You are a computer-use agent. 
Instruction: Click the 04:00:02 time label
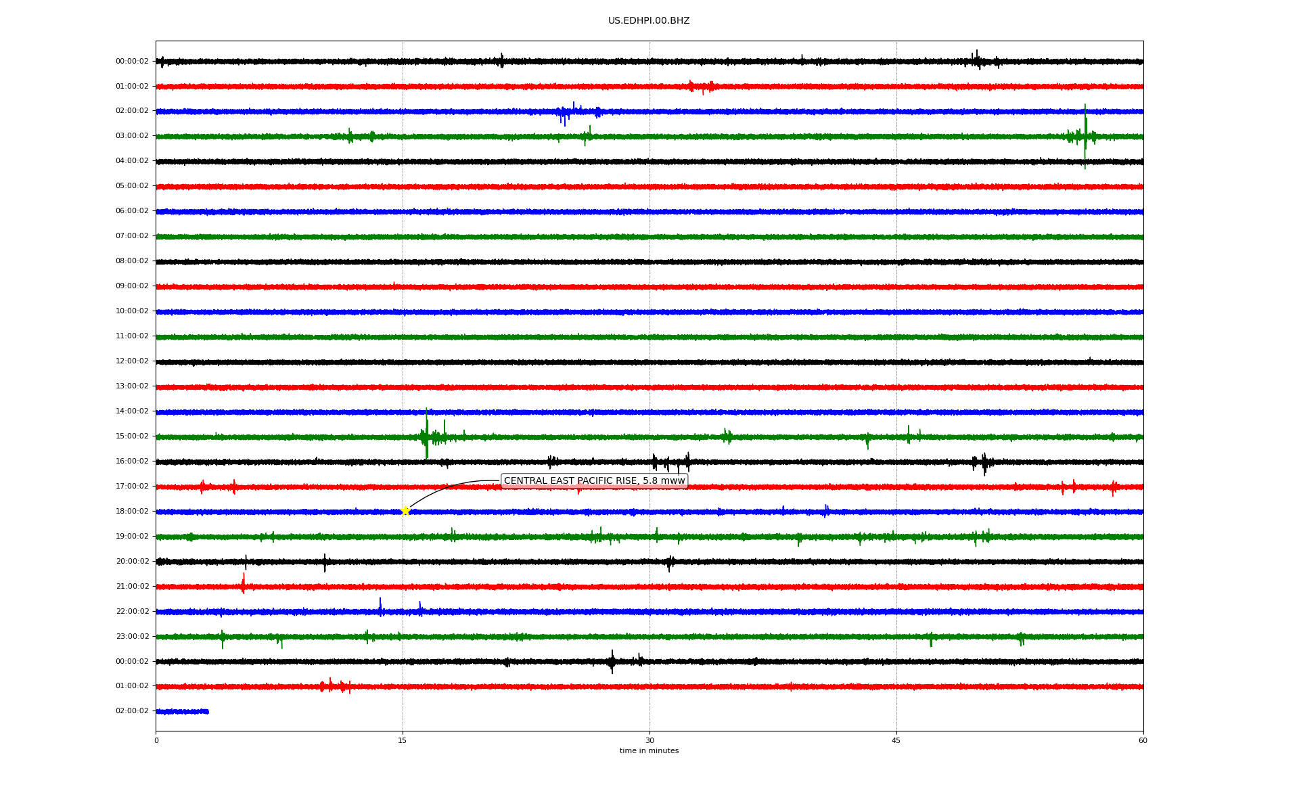click(x=132, y=161)
